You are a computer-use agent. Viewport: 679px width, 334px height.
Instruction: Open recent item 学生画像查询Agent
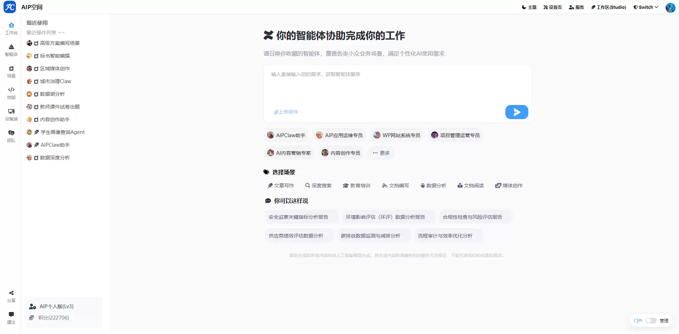coord(63,132)
